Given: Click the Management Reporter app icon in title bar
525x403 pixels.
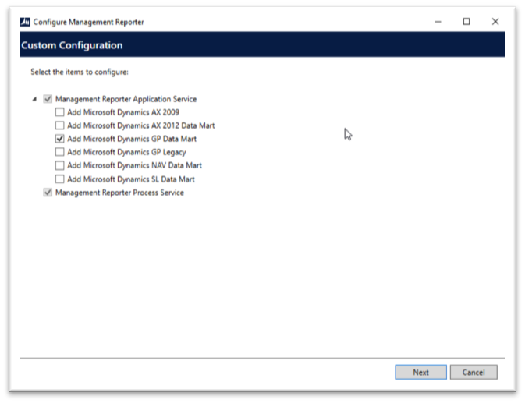Looking at the screenshot, I should tap(25, 22).
